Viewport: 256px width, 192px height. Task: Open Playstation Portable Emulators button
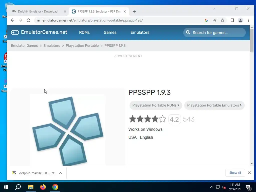[x=214, y=105]
